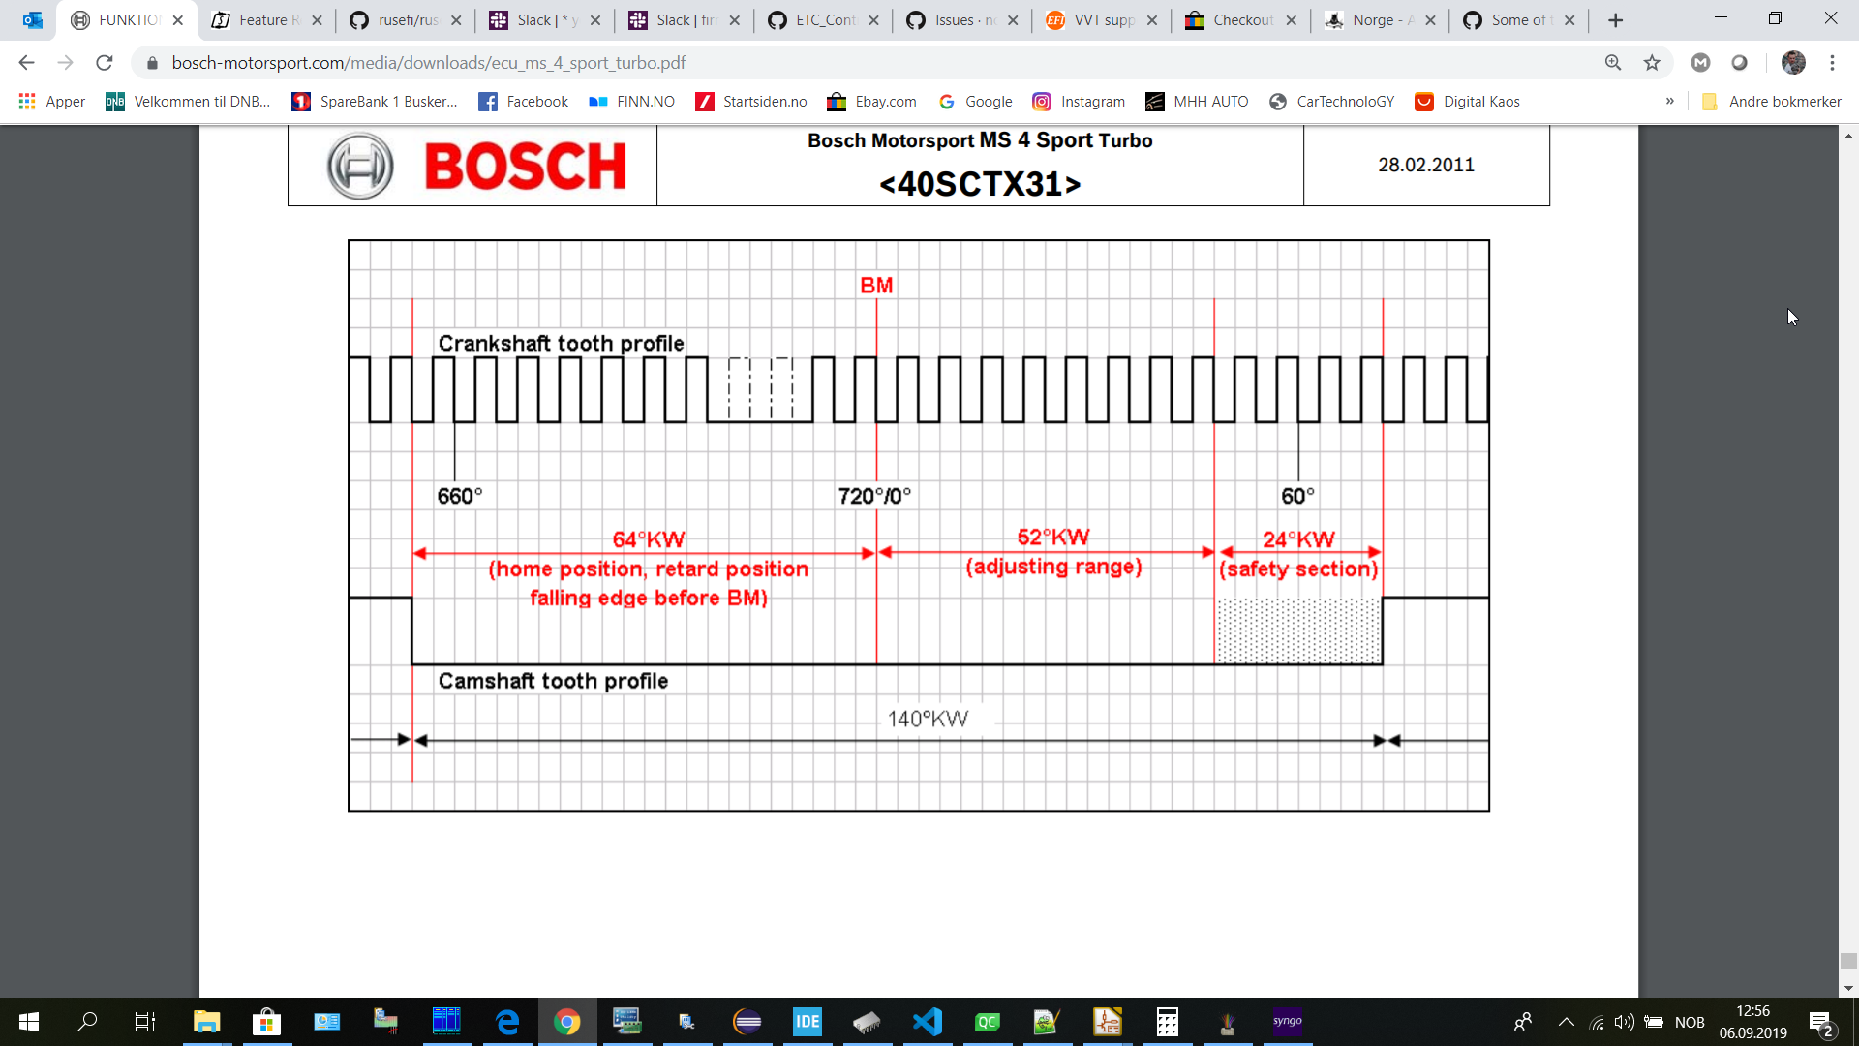Viewport: 1859px width, 1046px height.
Task: Bookmark this page with the star
Action: [x=1652, y=63]
